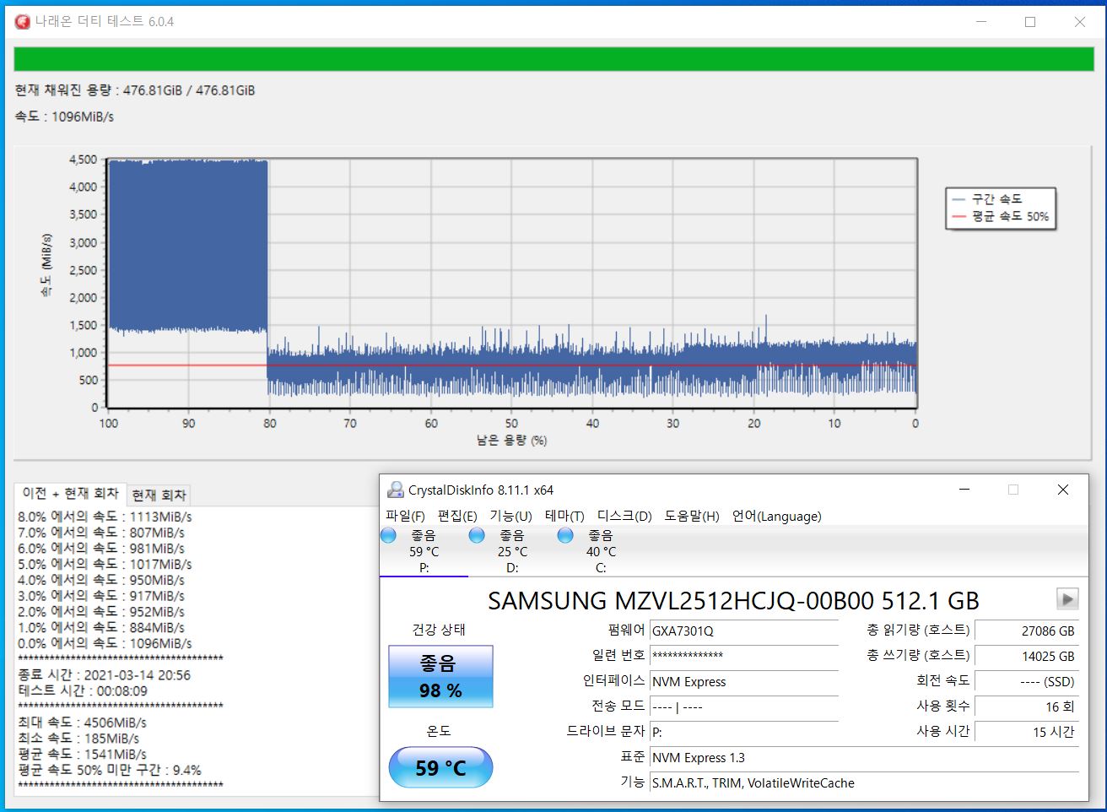The image size is (1107, 812).
Task: Click the features field S.M.A.R.T., TRIM
Action: (864, 782)
